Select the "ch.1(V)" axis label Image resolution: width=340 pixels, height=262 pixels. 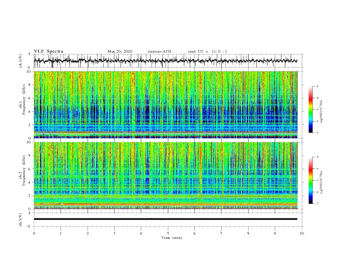coord(21,61)
